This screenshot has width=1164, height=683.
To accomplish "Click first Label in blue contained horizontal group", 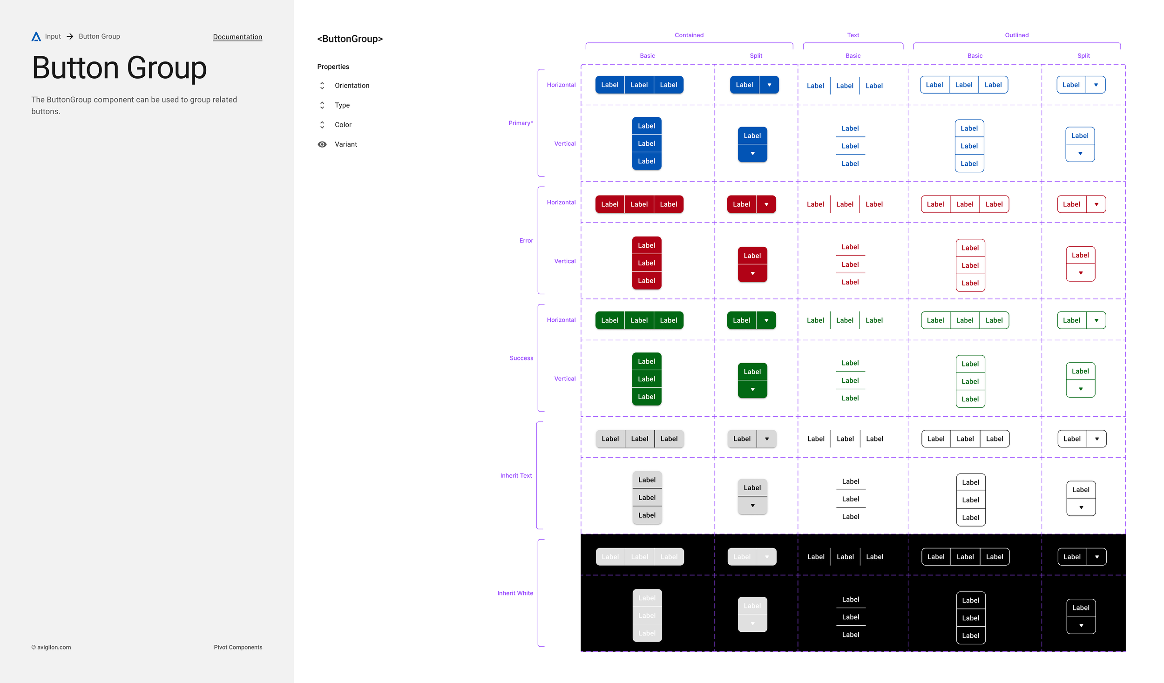I will tap(609, 85).
